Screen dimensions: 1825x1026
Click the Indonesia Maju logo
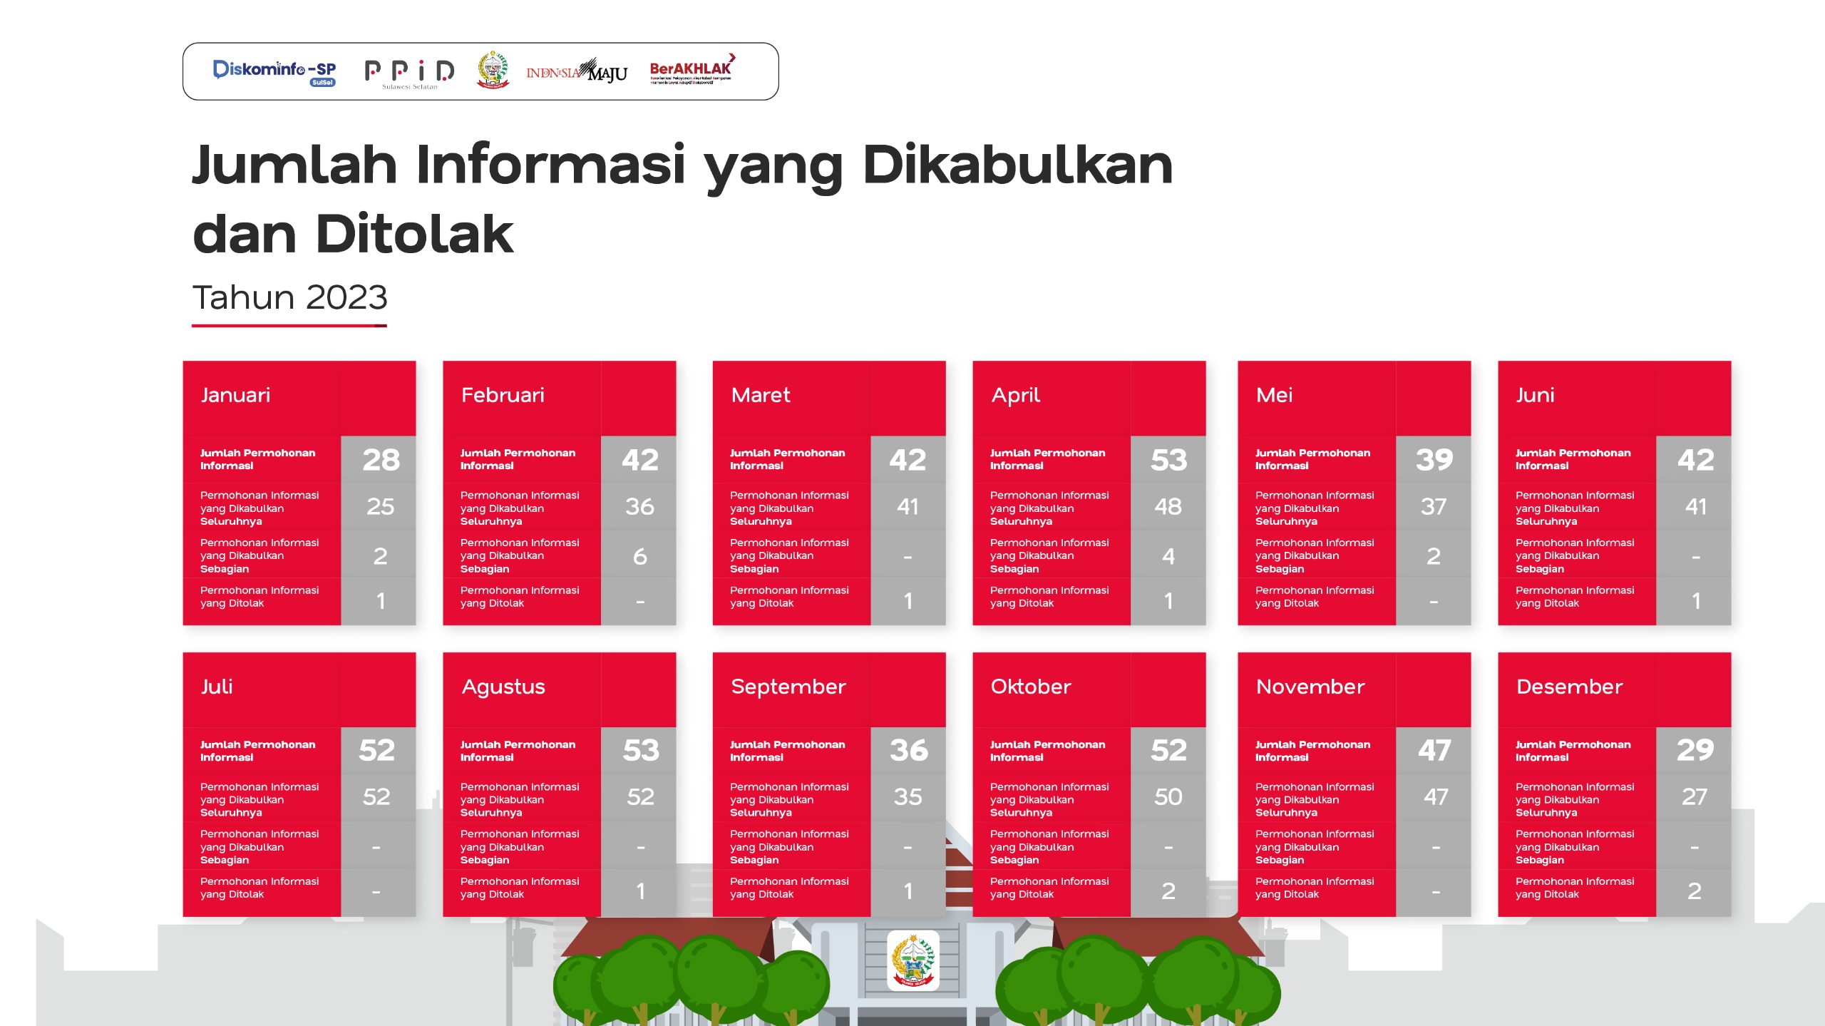tap(576, 71)
